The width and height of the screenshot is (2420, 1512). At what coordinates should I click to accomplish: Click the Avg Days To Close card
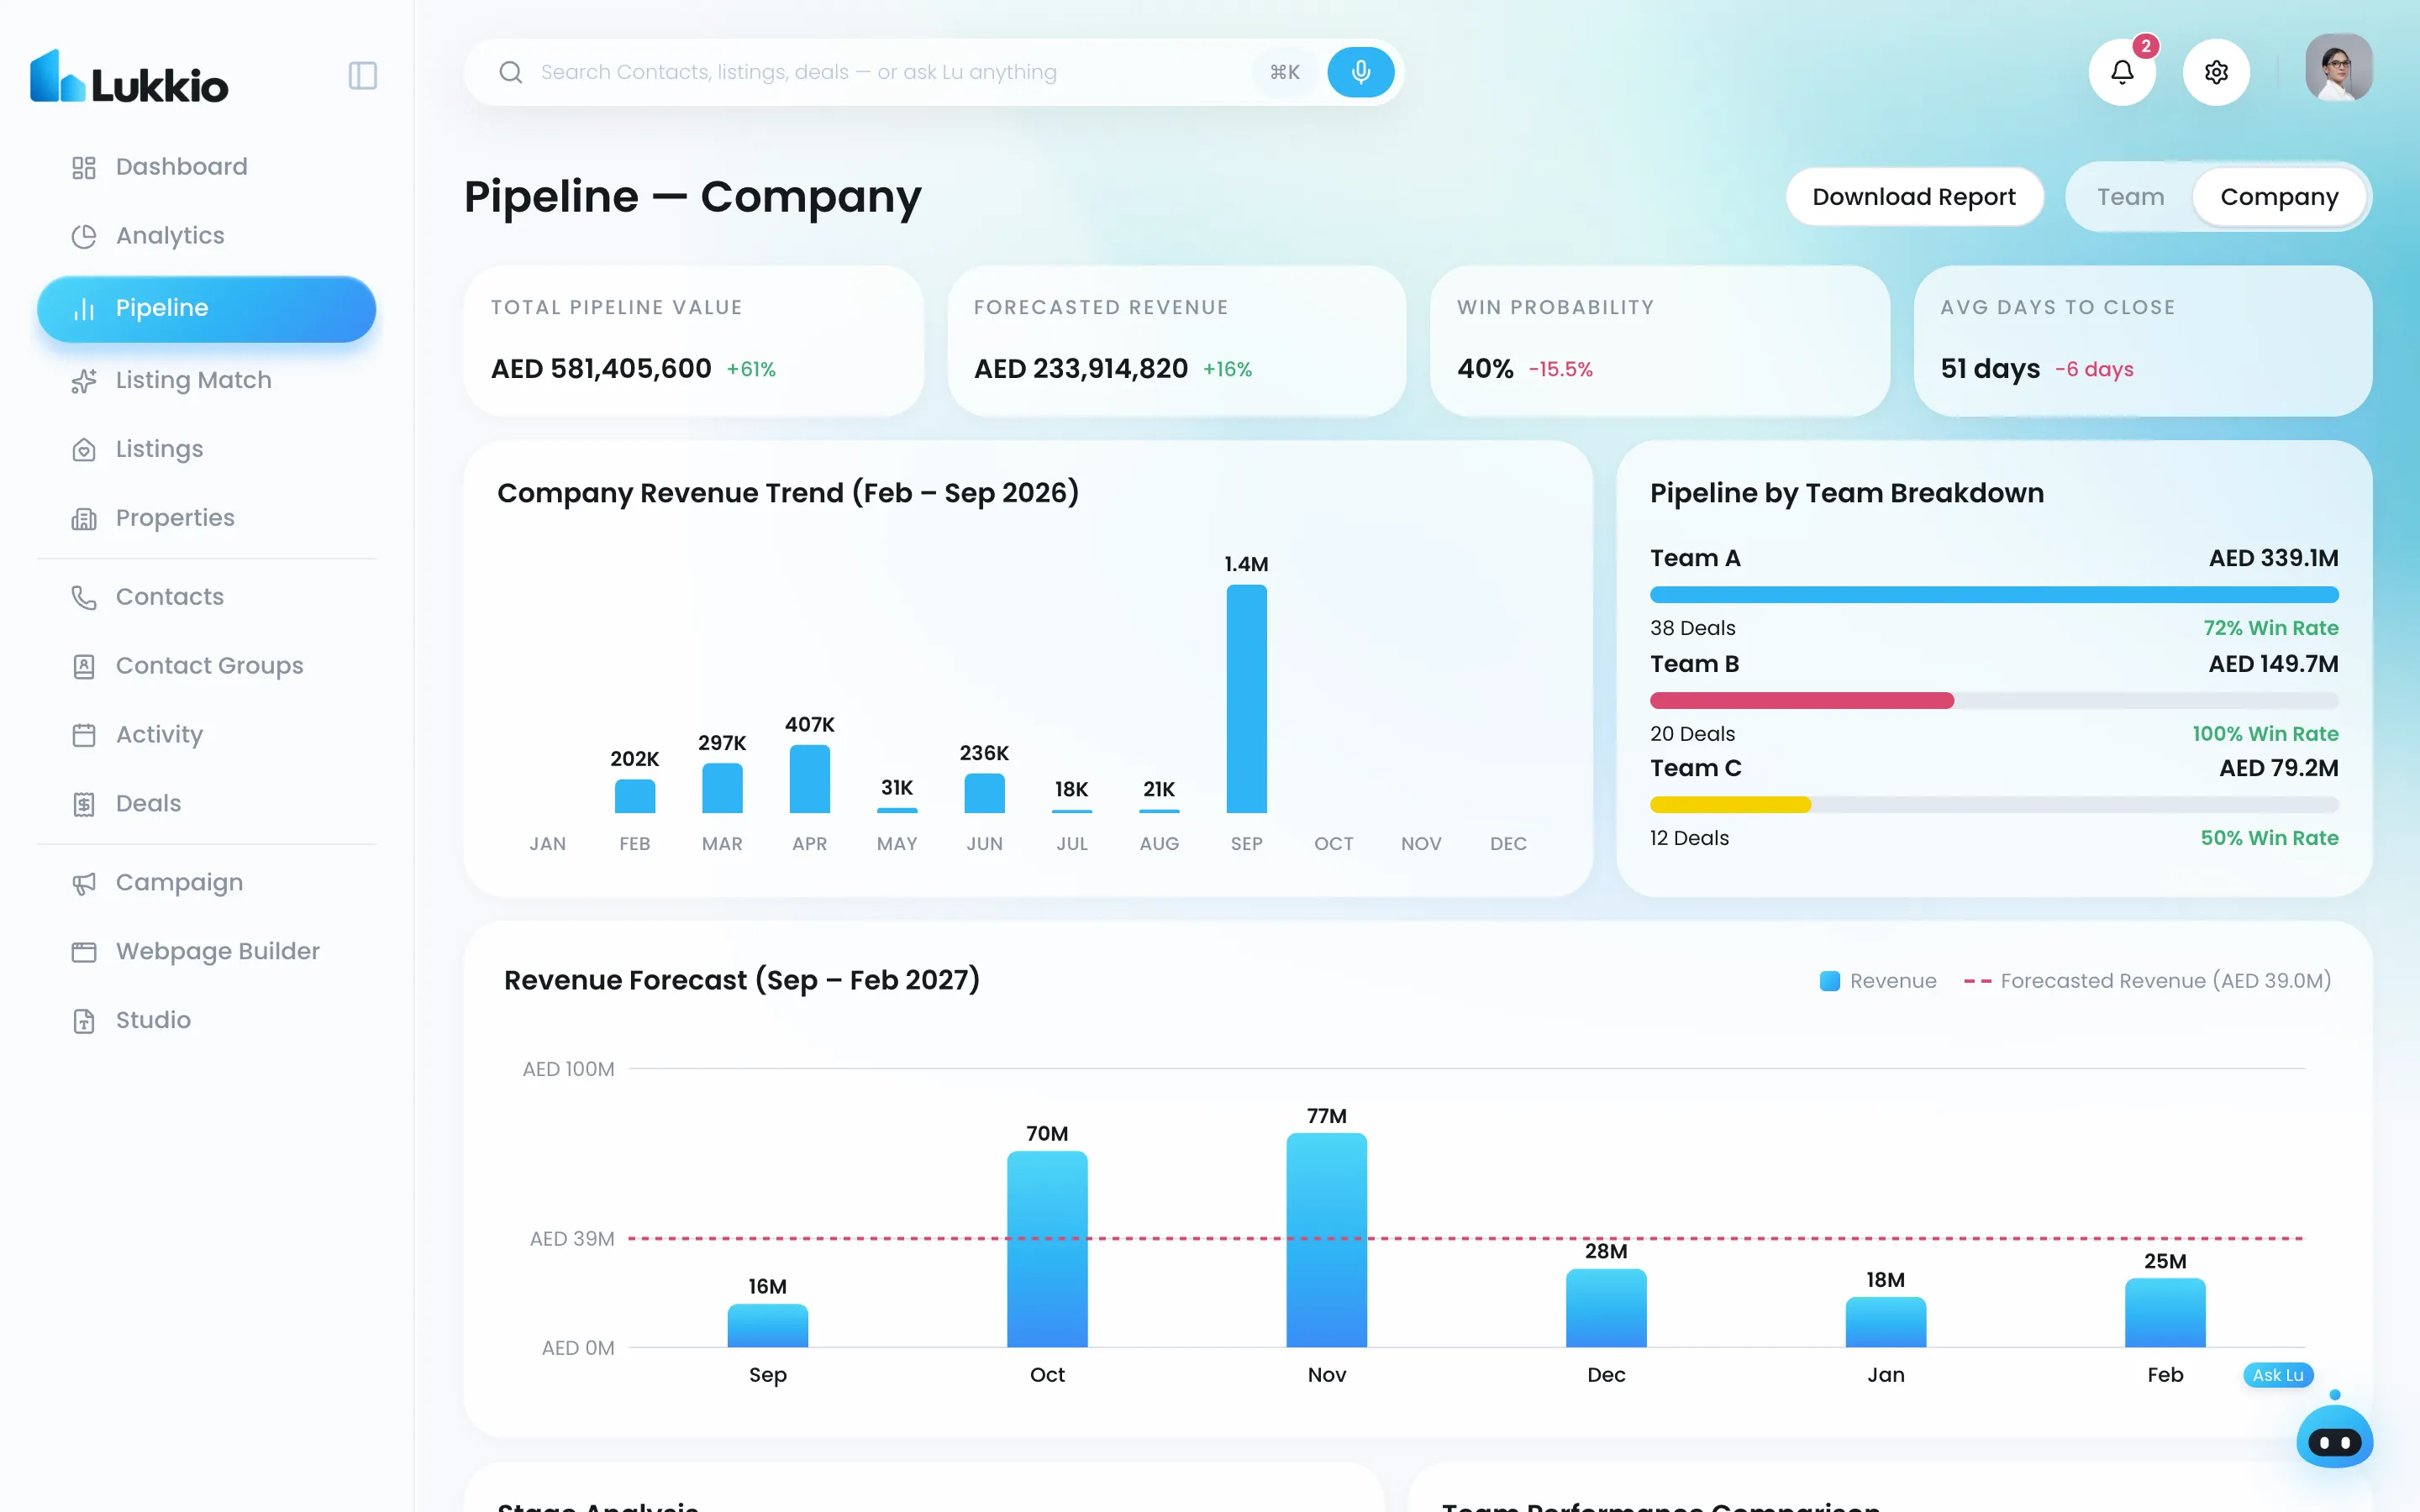(x=2143, y=341)
